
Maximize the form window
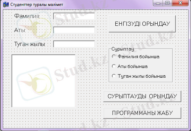click(x=167, y=3)
